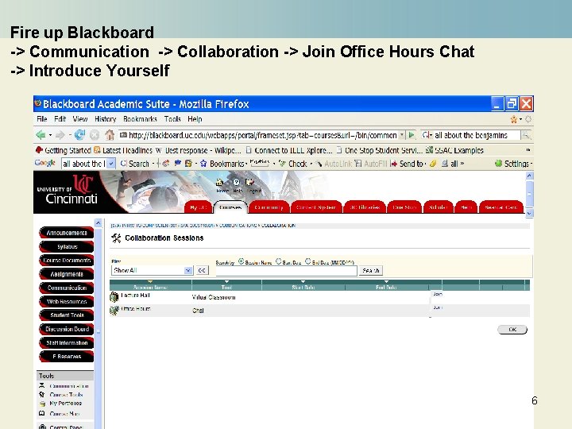Open Google toolbar Settings
Screen dimensions: 572x429
click(x=513, y=164)
